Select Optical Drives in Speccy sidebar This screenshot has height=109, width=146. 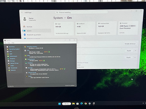(x=14, y=63)
